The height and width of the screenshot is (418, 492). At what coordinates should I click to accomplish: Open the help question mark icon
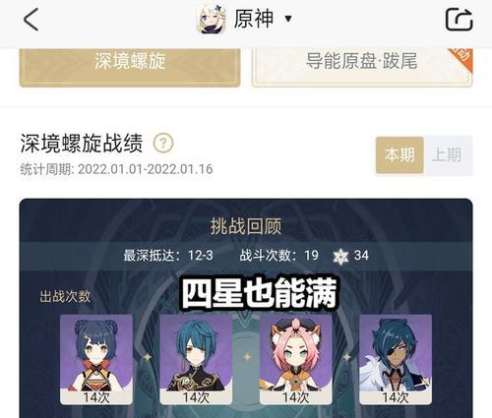click(163, 143)
